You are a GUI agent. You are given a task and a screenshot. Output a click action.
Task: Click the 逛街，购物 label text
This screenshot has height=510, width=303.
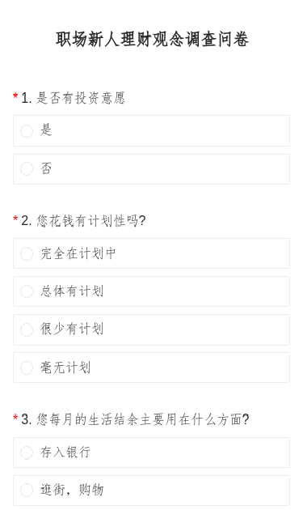(72, 490)
